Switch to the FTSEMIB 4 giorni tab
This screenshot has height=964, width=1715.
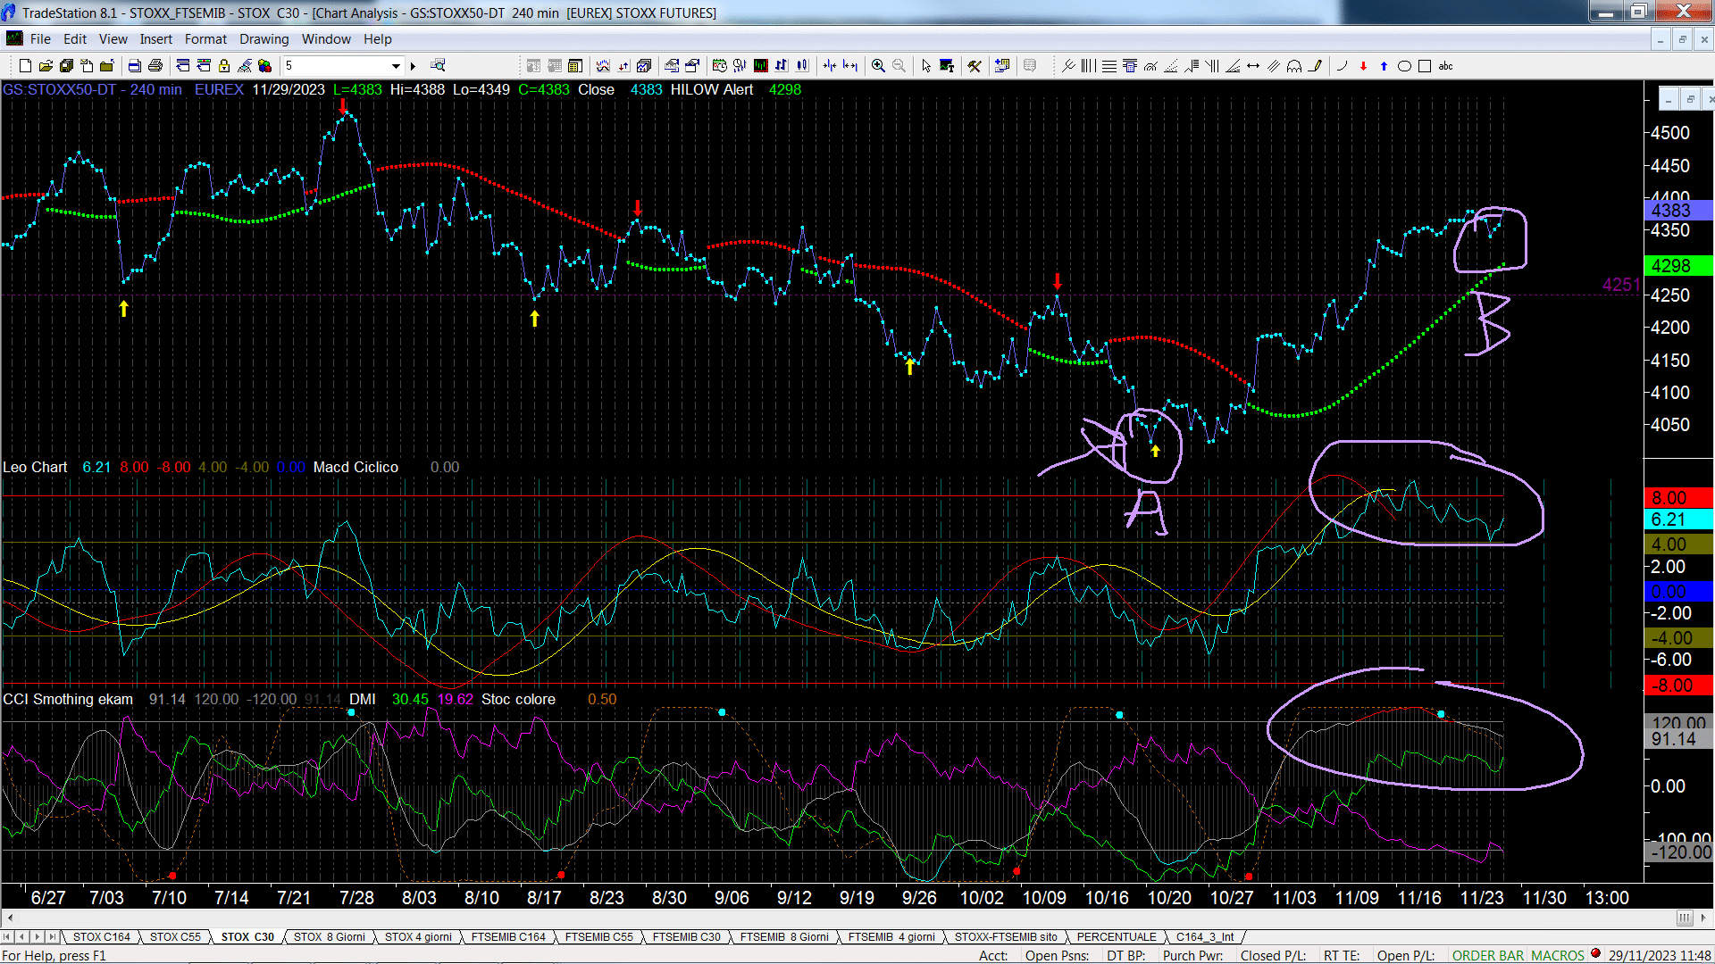[891, 937]
